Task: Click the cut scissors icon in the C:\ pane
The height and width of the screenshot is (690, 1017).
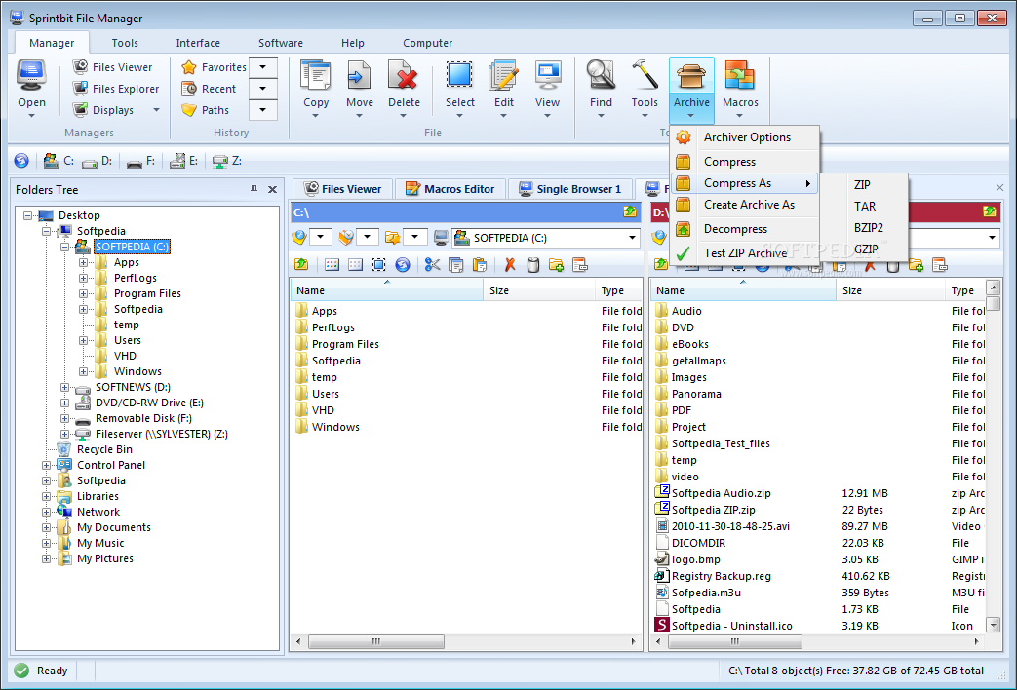Action: [x=432, y=264]
